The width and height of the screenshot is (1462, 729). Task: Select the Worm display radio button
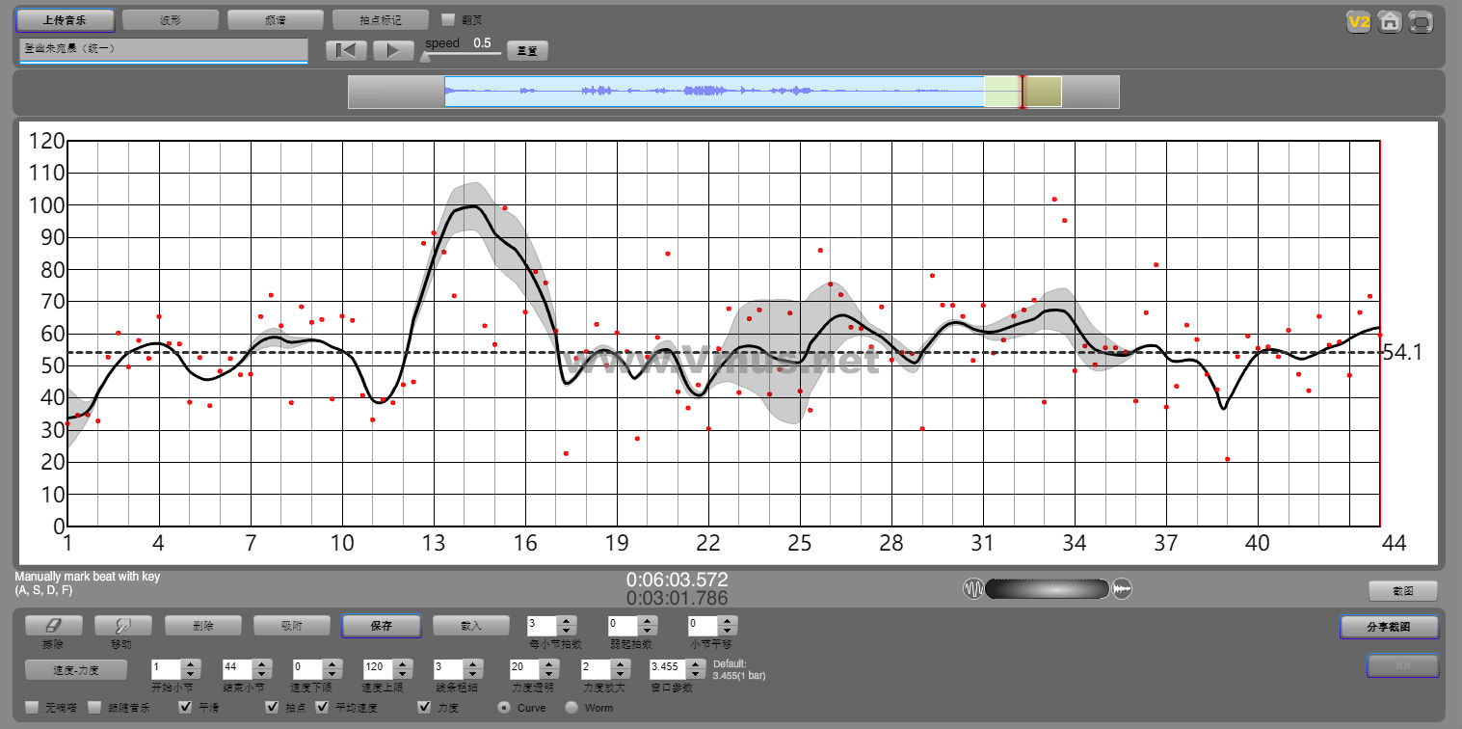coord(572,708)
